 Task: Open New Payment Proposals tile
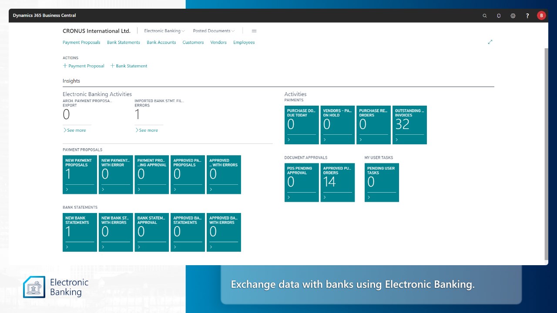point(80,175)
